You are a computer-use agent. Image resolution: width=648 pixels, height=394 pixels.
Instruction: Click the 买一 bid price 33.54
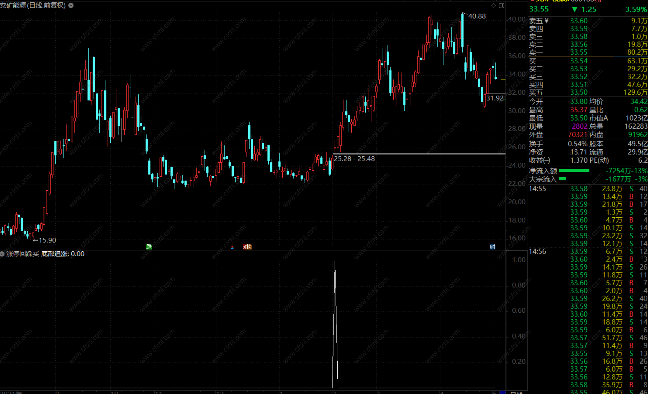click(578, 61)
